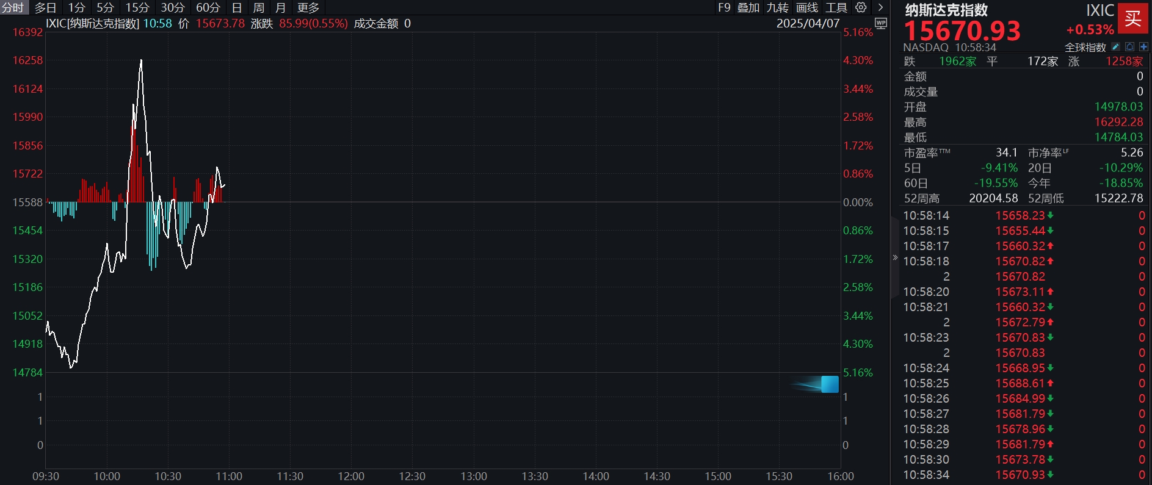Open chart settings gear icon

coord(861,7)
